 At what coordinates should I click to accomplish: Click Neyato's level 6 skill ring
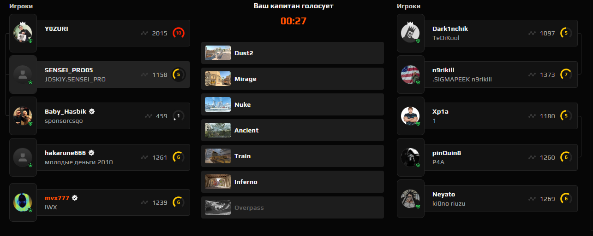click(566, 199)
